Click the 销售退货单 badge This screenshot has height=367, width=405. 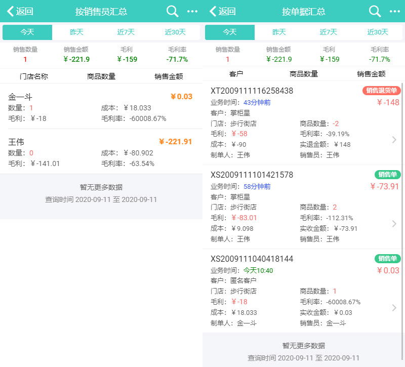[382, 91]
